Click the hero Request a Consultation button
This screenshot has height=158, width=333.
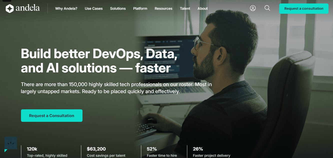pos(51,116)
